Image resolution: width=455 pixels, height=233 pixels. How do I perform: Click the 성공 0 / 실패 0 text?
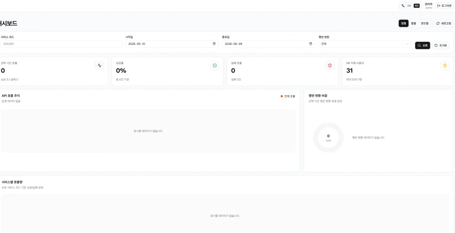[x=9, y=79]
